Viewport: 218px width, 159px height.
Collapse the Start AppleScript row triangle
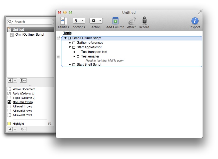[70, 47]
